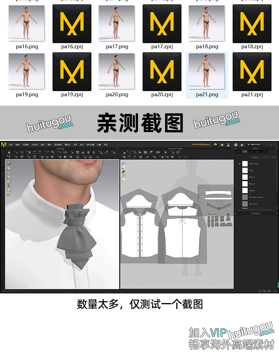Select the pa18.png avatar thumbnail
The image size is (279, 357).
pyautogui.click(x=207, y=23)
